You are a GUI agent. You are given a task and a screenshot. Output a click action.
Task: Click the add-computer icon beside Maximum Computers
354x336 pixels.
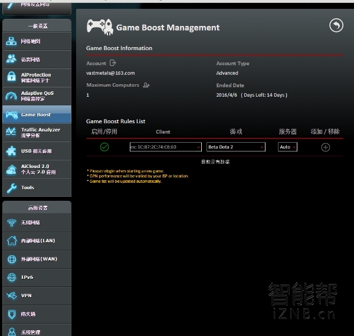(x=146, y=85)
